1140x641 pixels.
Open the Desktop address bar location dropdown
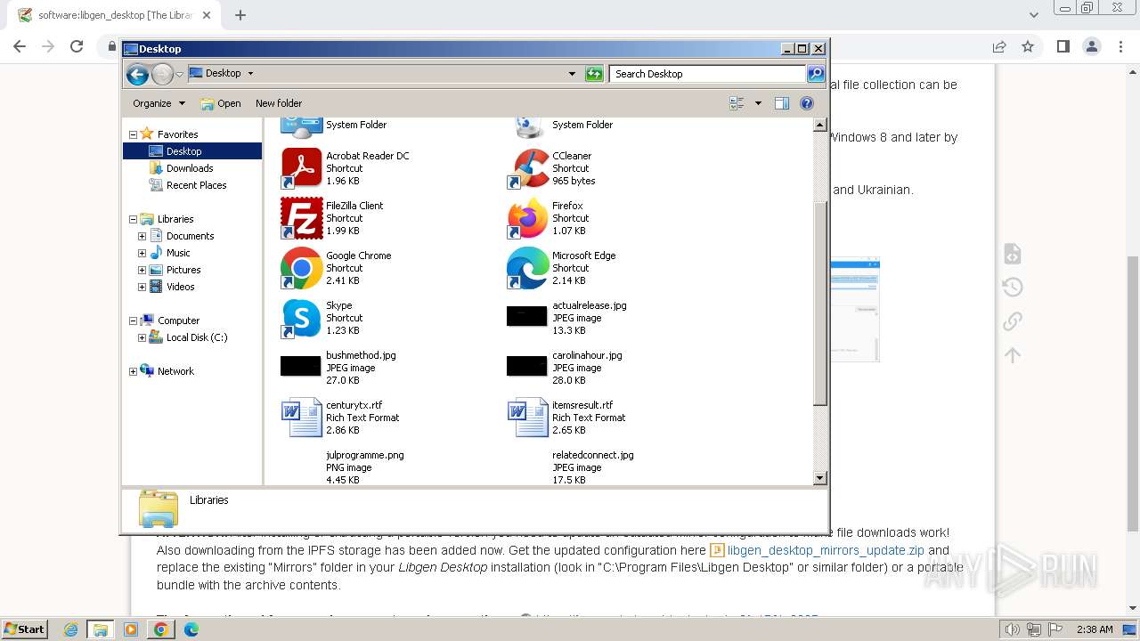point(250,74)
